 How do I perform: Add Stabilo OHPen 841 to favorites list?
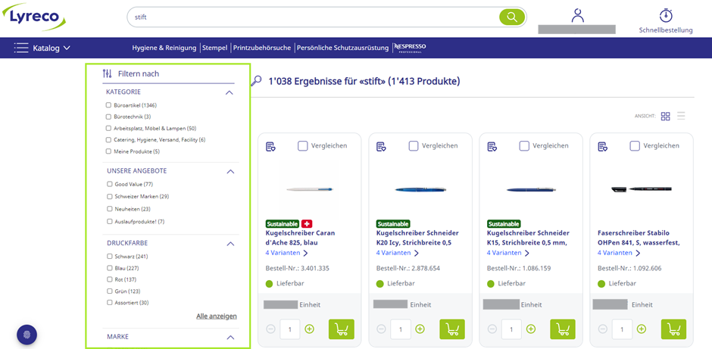tap(603, 147)
